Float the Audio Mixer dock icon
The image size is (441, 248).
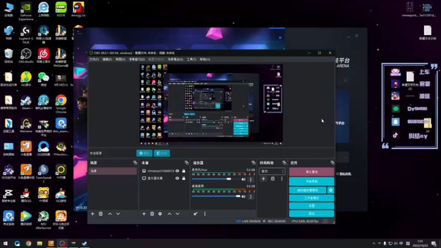coord(254,163)
